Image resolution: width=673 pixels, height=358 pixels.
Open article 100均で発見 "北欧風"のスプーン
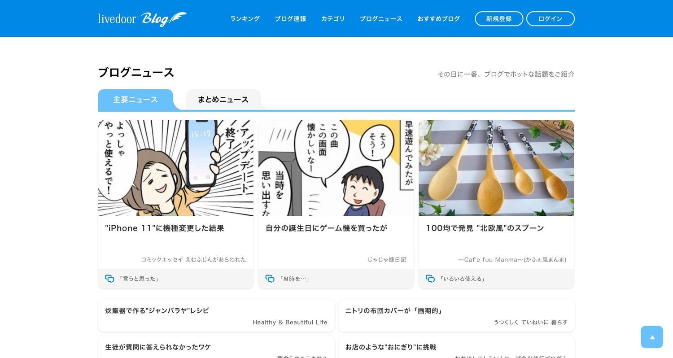(x=485, y=228)
